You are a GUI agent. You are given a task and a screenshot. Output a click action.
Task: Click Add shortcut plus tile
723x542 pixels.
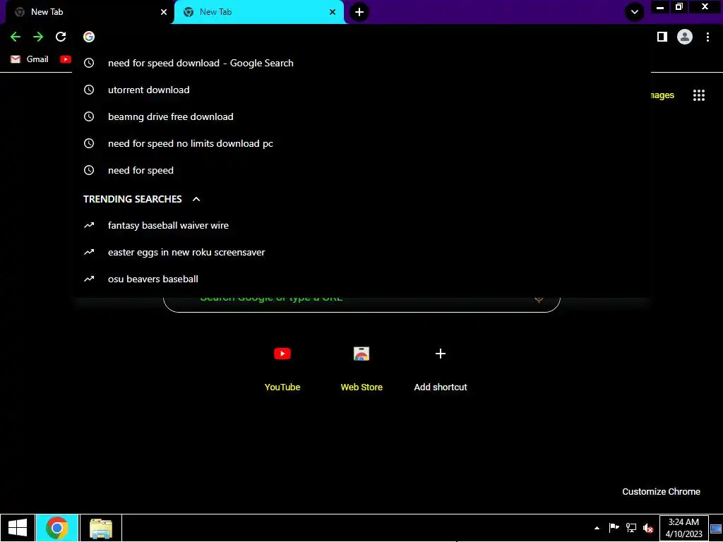[441, 367]
